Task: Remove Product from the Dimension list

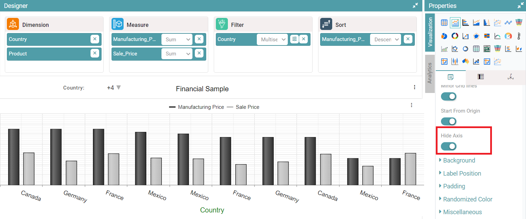Action: 95,53
